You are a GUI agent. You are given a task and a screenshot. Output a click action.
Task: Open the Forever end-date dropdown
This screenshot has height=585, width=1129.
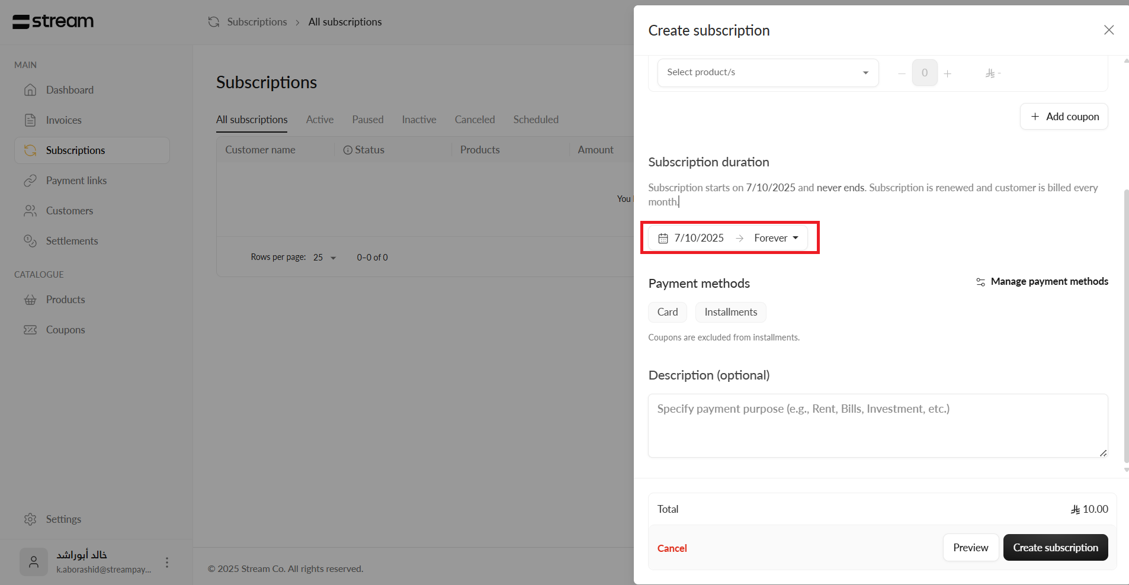click(776, 238)
